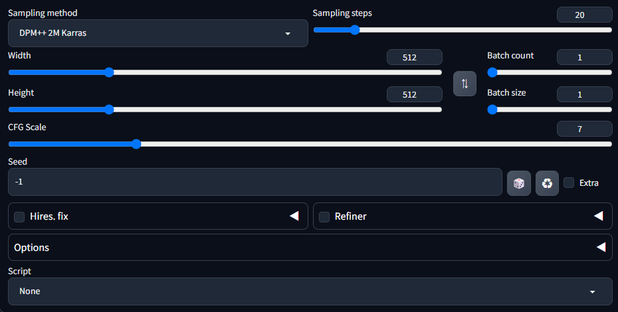618x312 pixels.
Task: Enable the Refiner checkbox
Action: click(324, 216)
